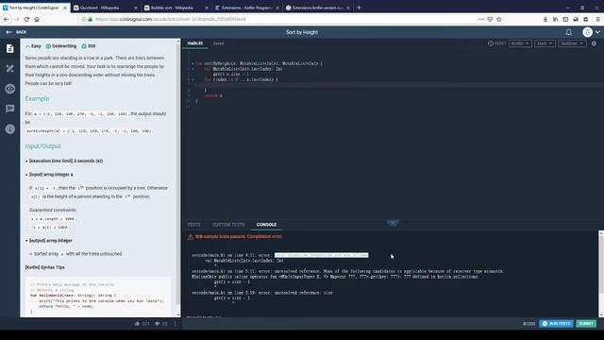Screen dimensions: 604x340
Task: Go to browser home page
Action: 37,19
